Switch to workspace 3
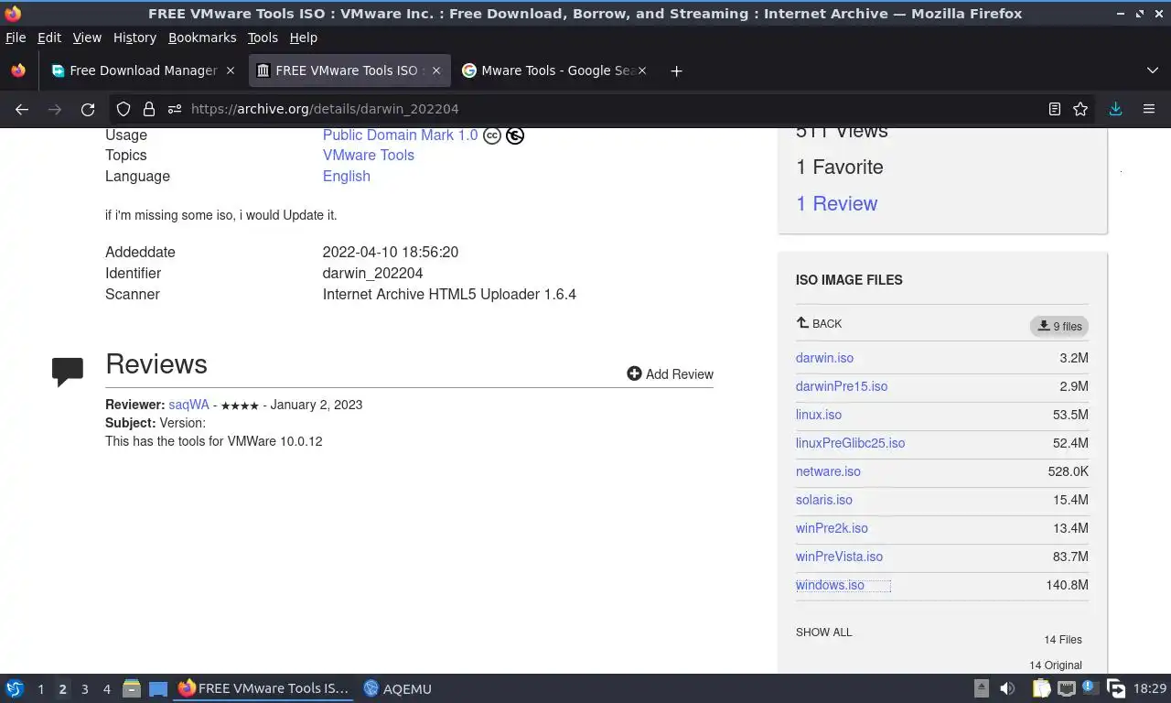This screenshot has height=703, width=1171. [84, 689]
